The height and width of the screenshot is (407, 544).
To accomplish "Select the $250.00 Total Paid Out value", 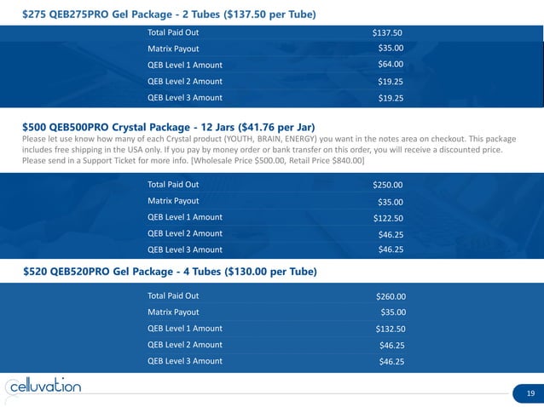I will (388, 185).
